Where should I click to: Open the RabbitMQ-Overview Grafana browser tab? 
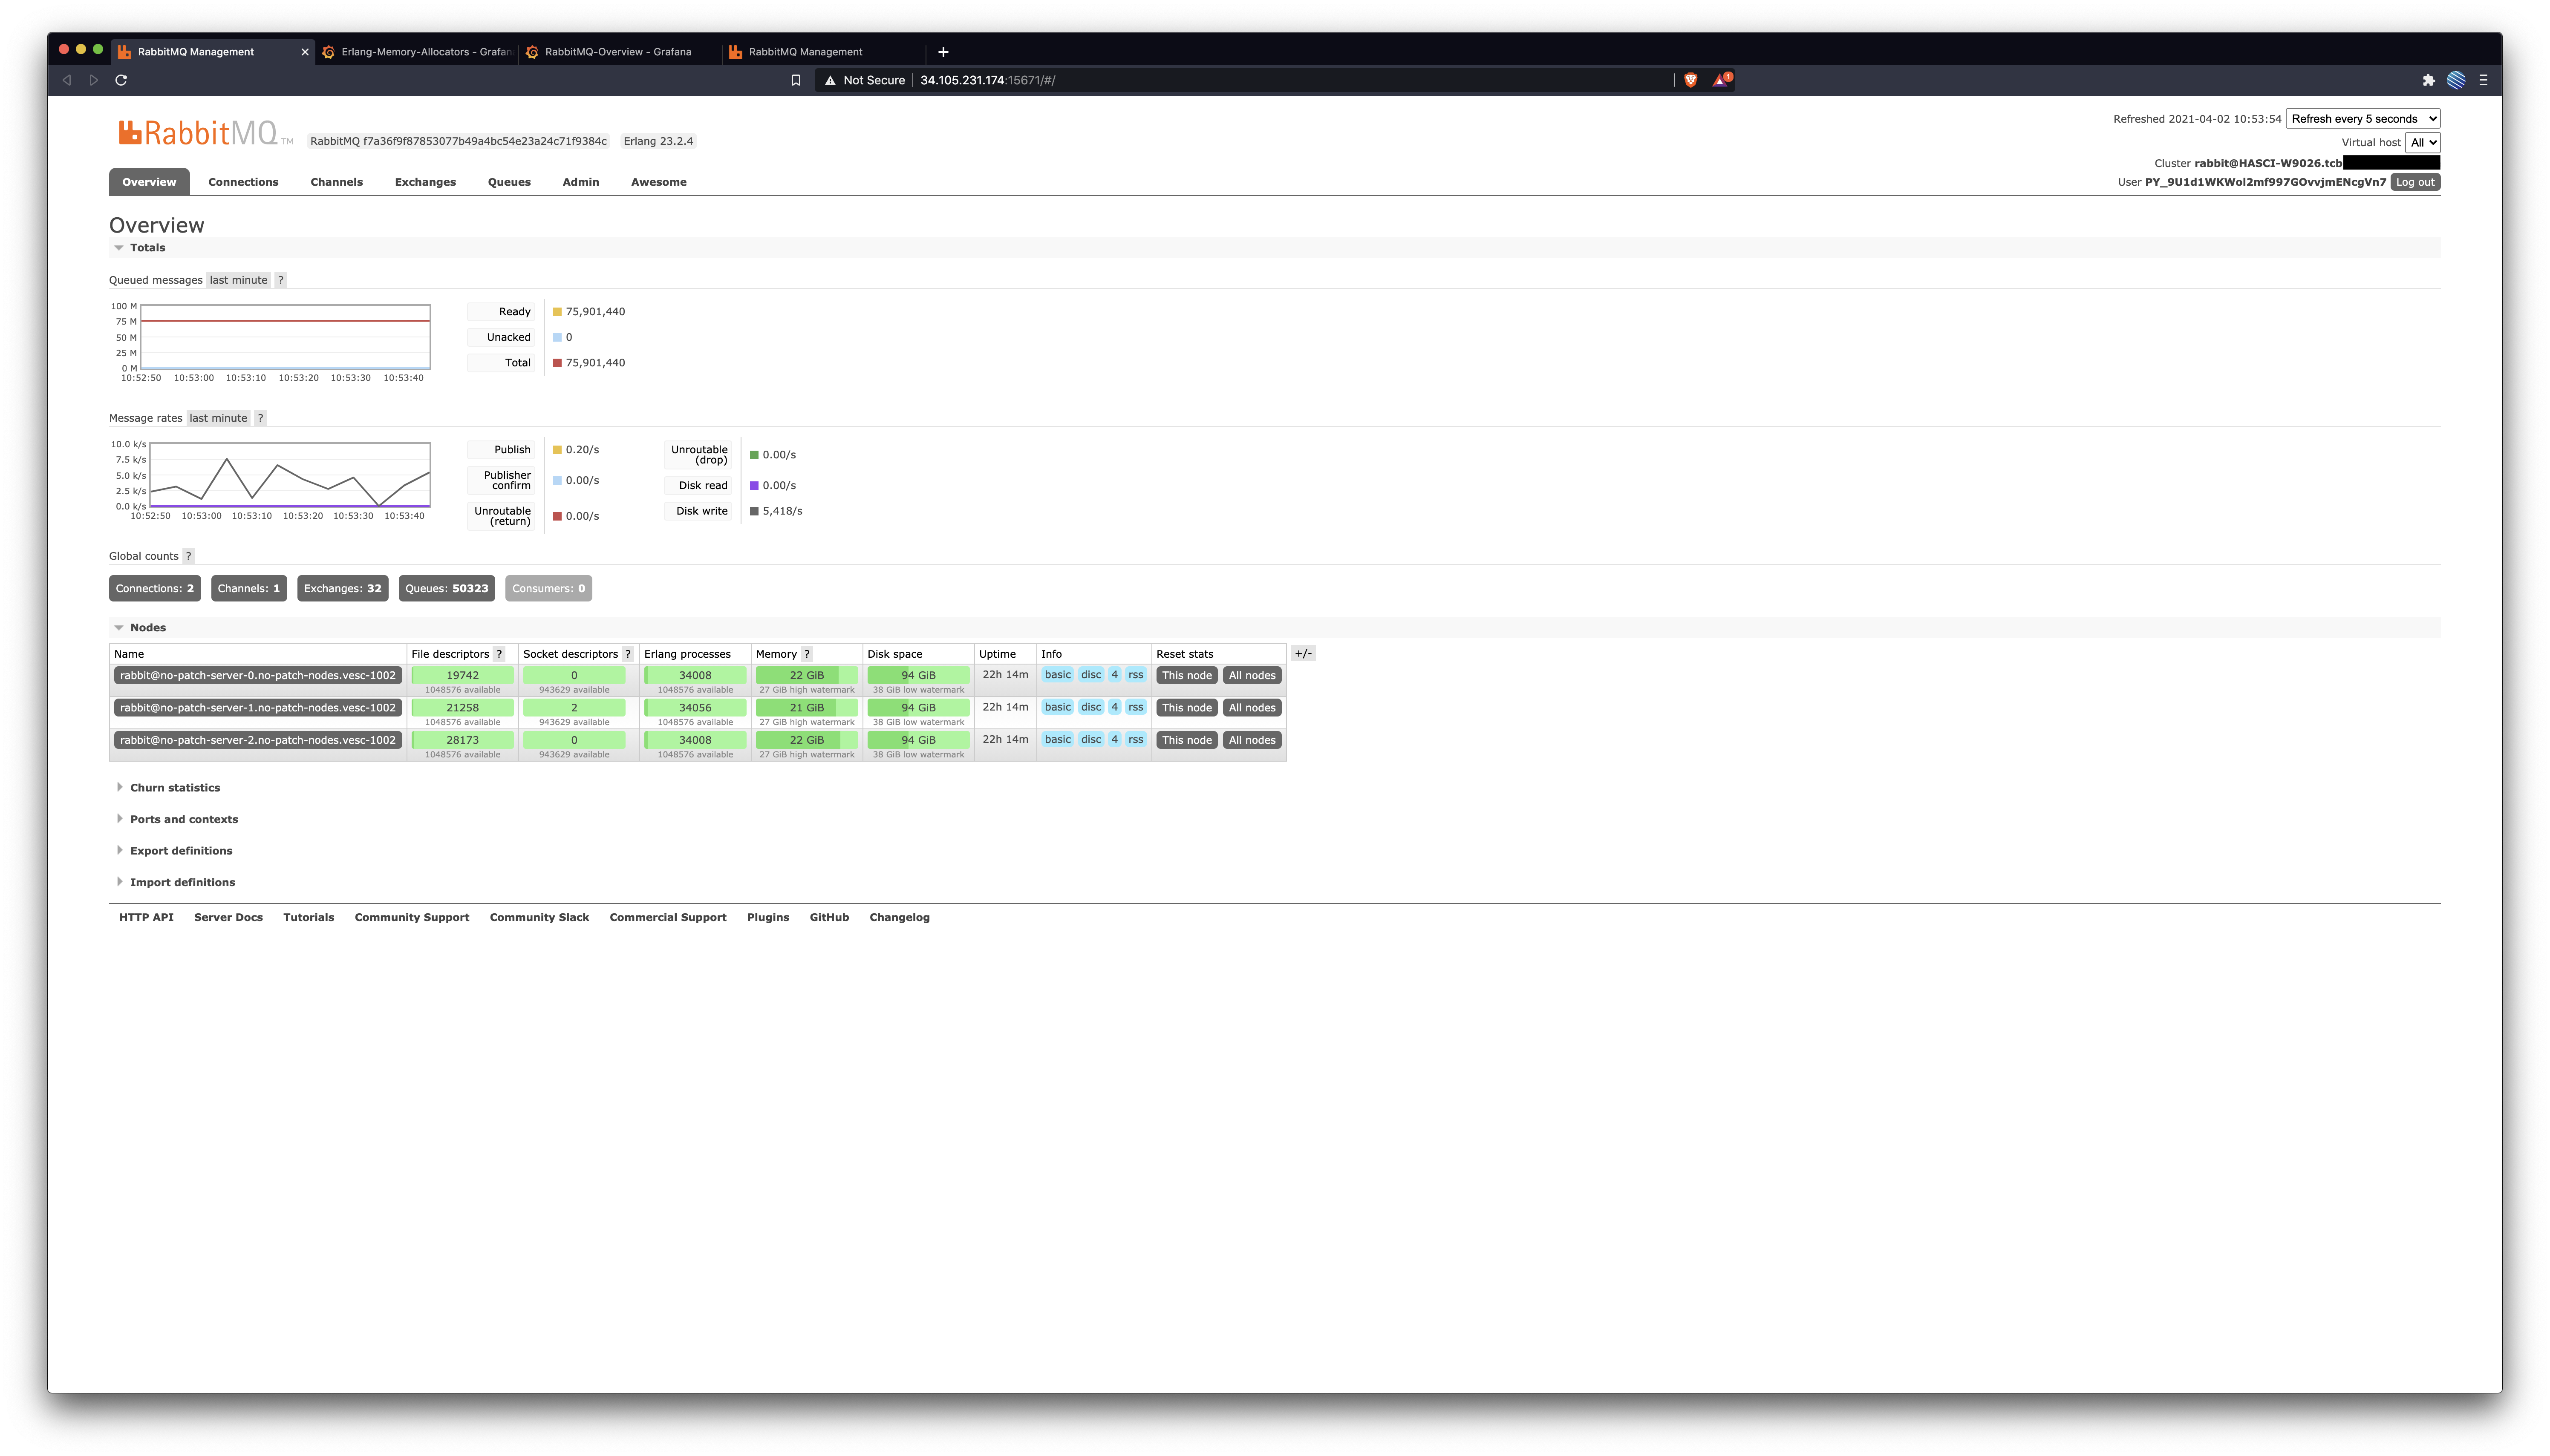617,52
